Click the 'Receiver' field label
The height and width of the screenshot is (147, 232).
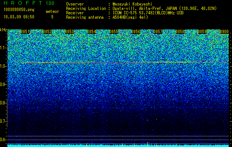pos(75,13)
